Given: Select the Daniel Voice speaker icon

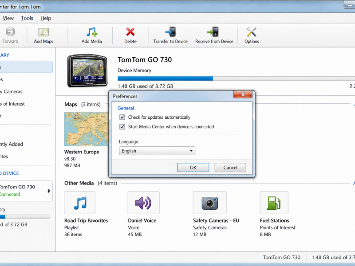Looking at the screenshot, I should [143, 203].
